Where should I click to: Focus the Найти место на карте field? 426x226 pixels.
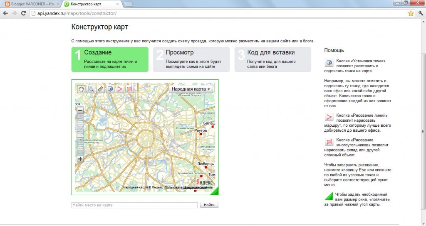pyautogui.click(x=134, y=205)
